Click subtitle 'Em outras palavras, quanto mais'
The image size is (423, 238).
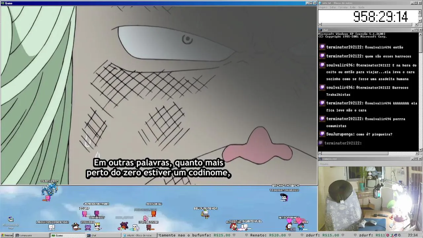[x=159, y=163]
